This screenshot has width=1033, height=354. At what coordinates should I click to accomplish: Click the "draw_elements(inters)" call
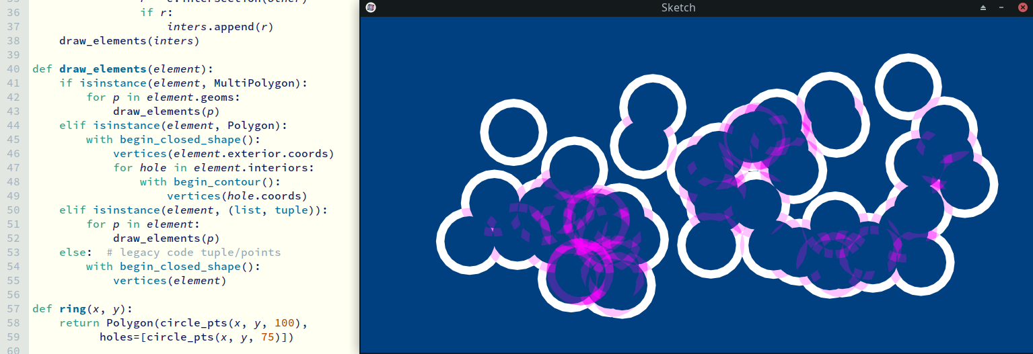[129, 41]
